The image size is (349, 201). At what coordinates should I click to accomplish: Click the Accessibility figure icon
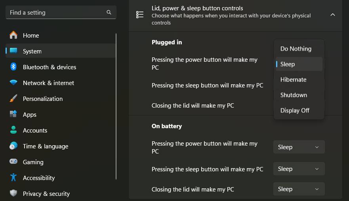[x=13, y=177]
